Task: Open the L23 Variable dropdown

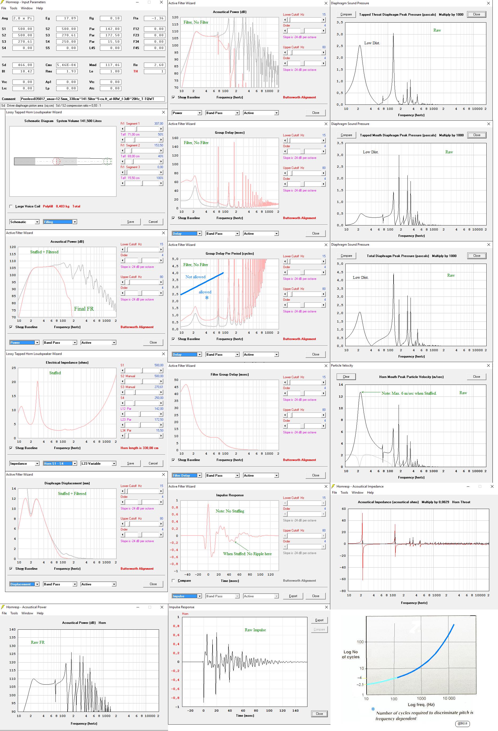Action: (98, 463)
